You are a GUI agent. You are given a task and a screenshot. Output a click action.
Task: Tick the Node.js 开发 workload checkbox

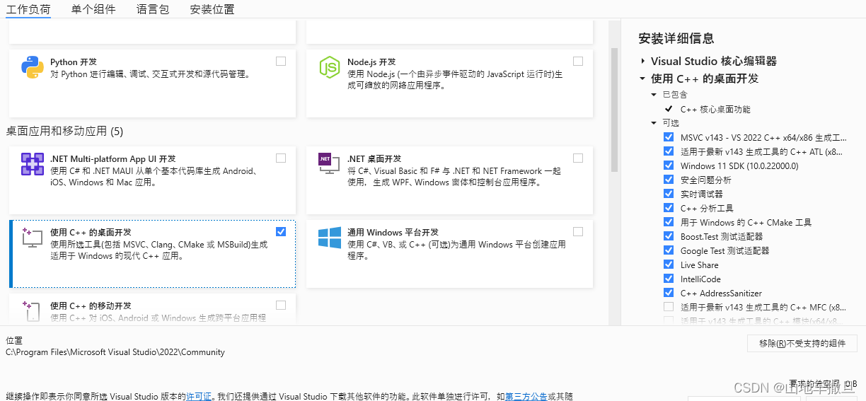[578, 62]
